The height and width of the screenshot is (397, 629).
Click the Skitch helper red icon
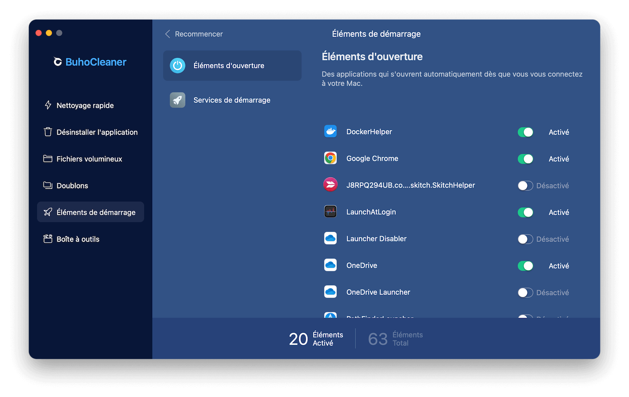(x=331, y=185)
